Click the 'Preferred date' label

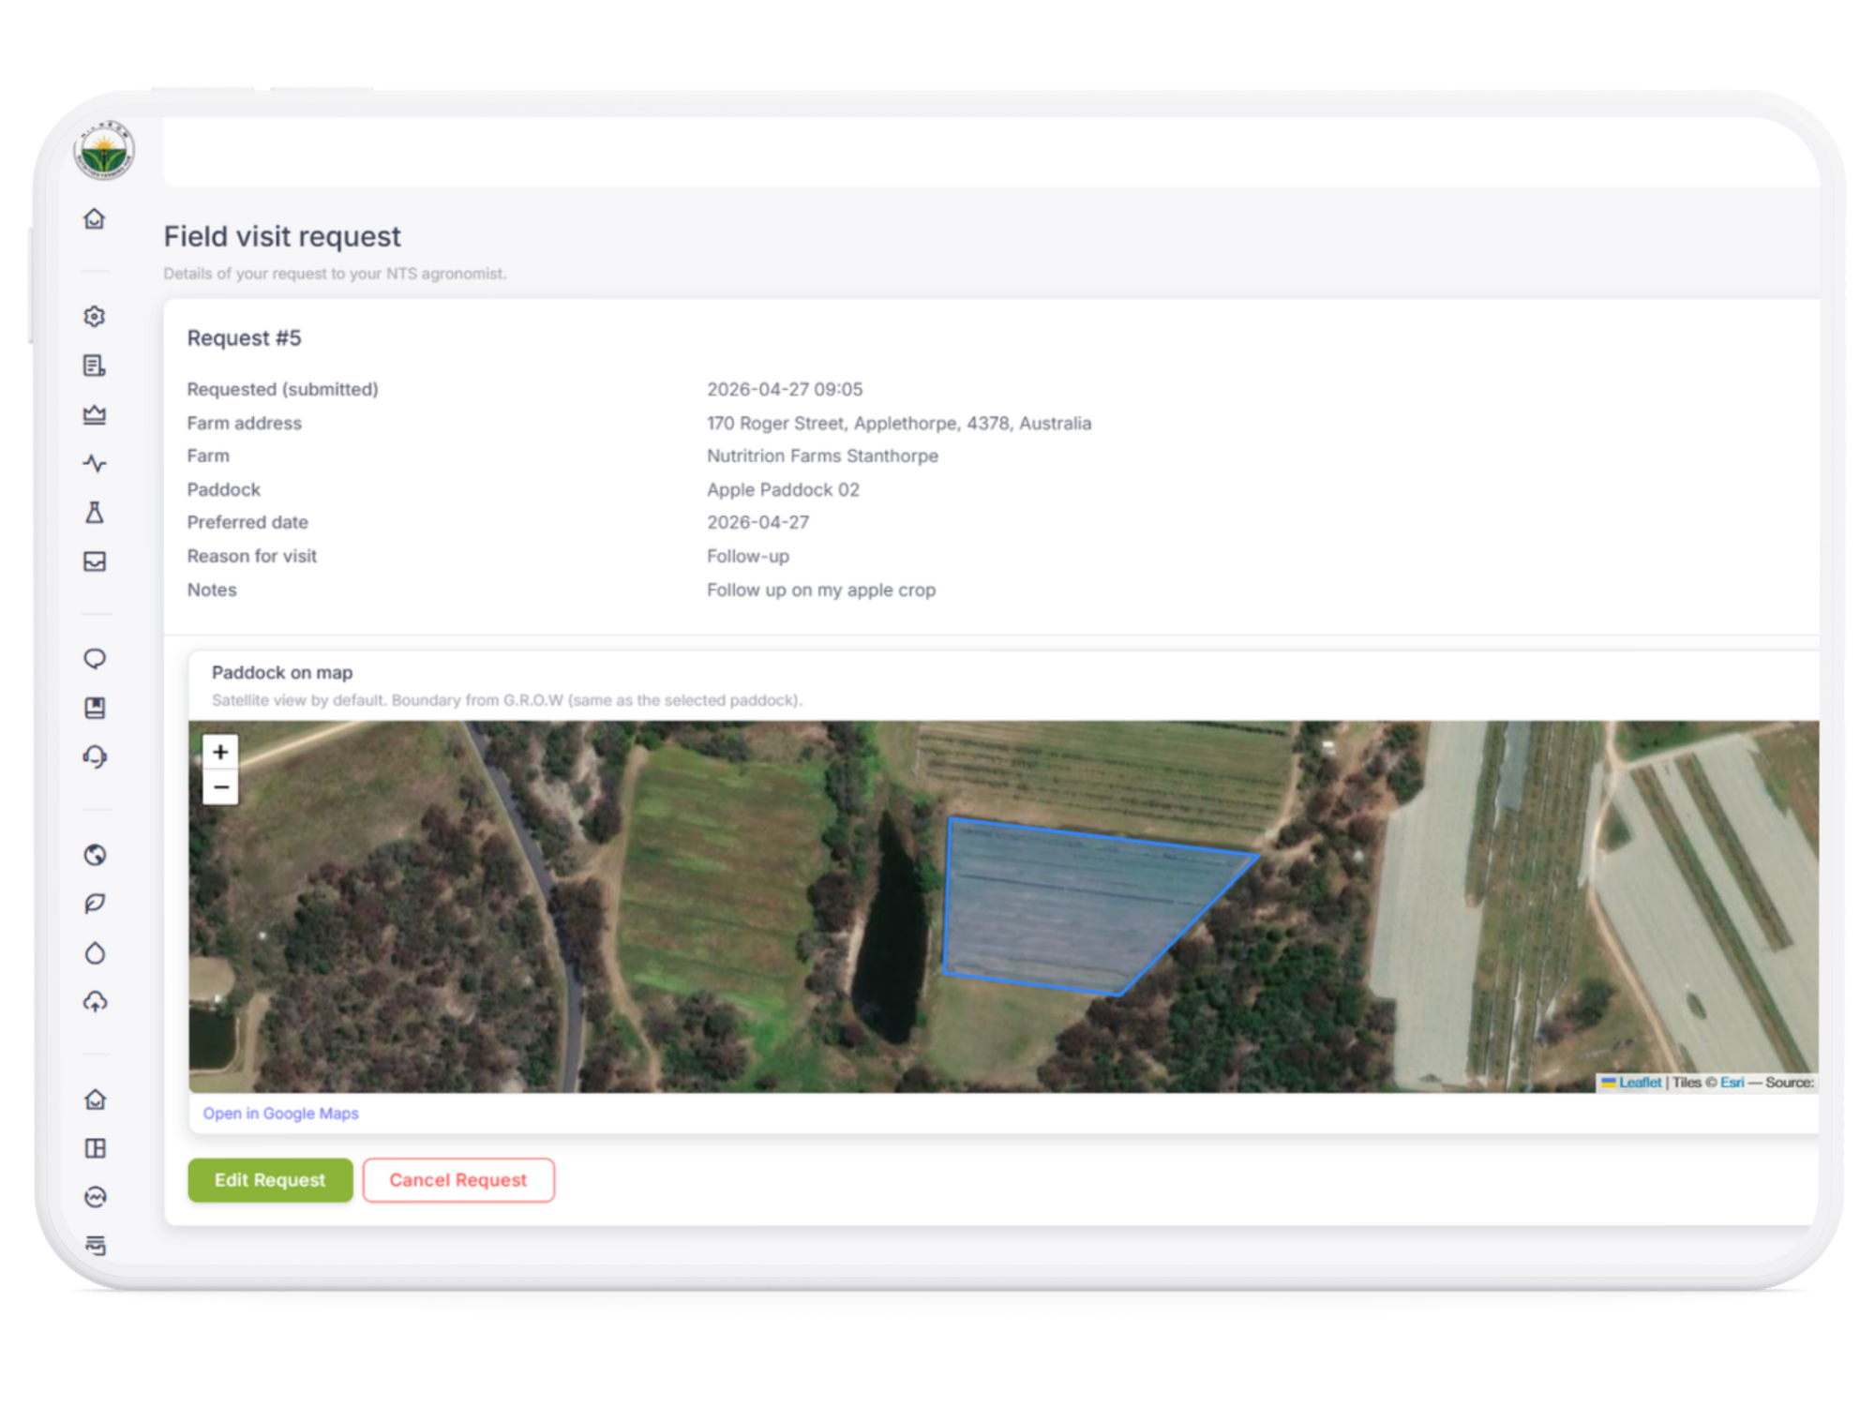point(247,522)
